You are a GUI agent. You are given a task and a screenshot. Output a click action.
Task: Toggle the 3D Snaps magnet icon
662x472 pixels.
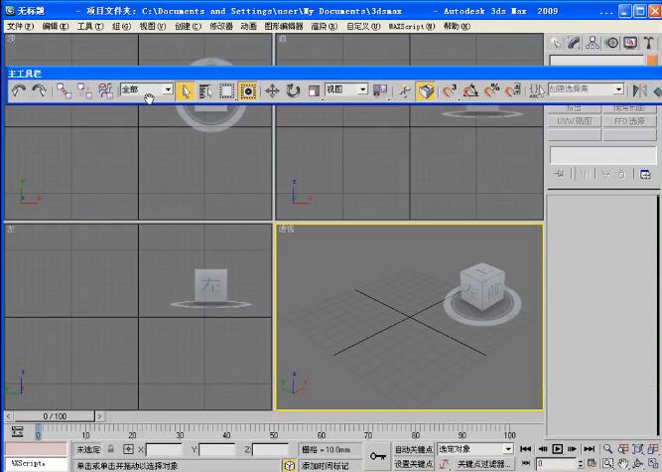click(x=450, y=90)
